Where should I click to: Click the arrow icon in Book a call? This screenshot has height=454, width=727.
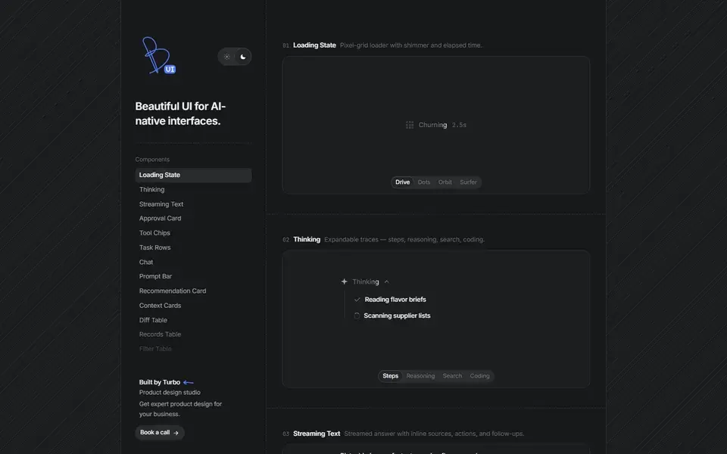[x=176, y=433]
